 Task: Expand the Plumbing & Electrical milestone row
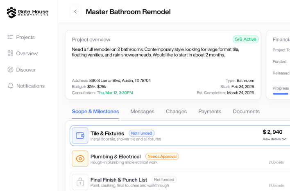coord(180,159)
